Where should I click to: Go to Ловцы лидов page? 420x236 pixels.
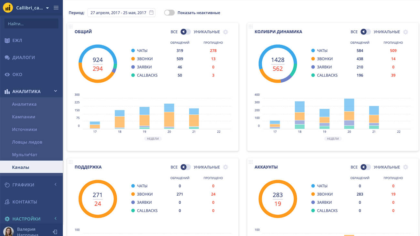[x=27, y=142]
